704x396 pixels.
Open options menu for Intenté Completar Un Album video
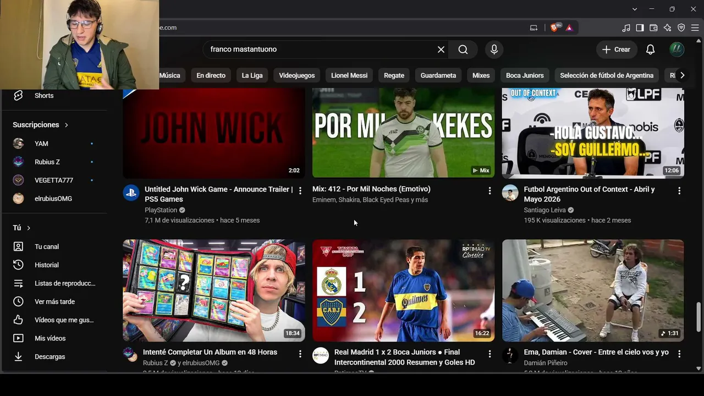[300, 354]
